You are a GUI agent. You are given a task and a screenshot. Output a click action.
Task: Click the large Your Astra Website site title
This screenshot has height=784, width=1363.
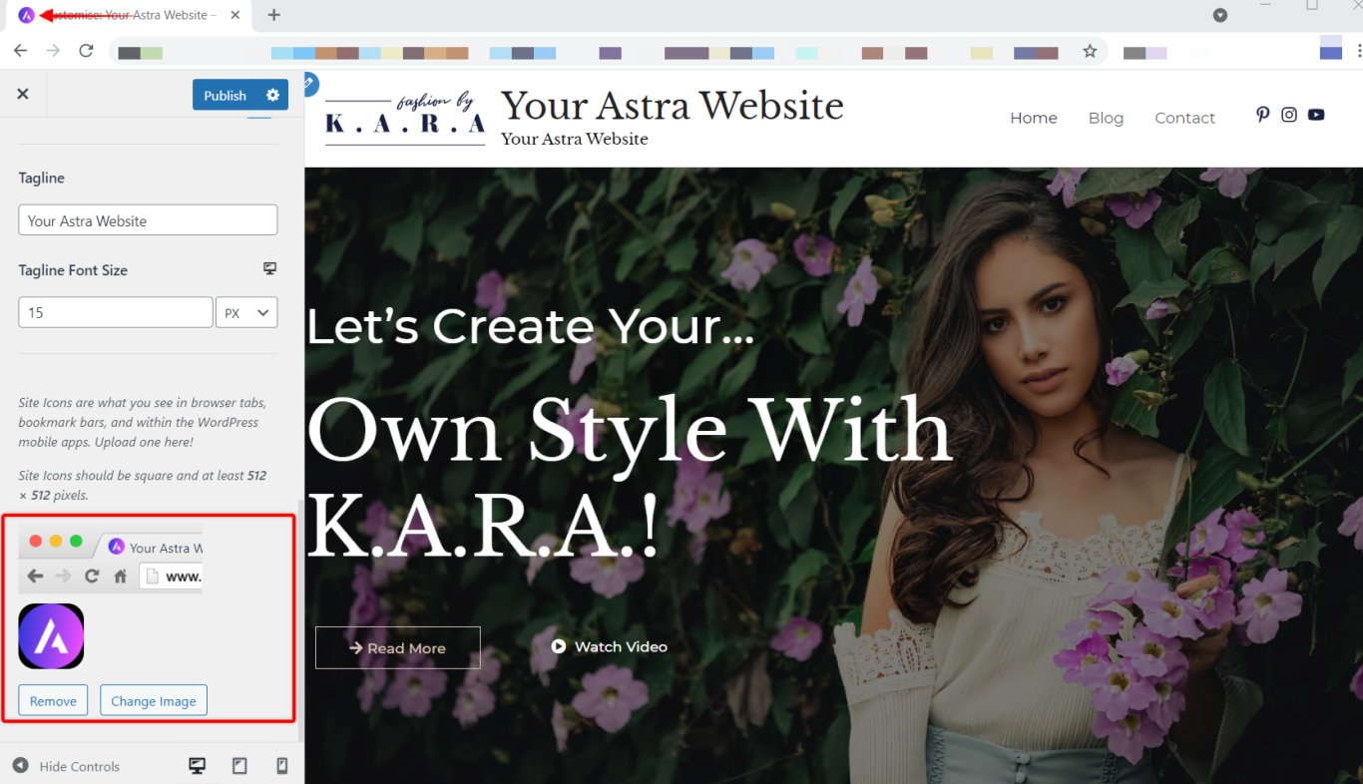[673, 105]
